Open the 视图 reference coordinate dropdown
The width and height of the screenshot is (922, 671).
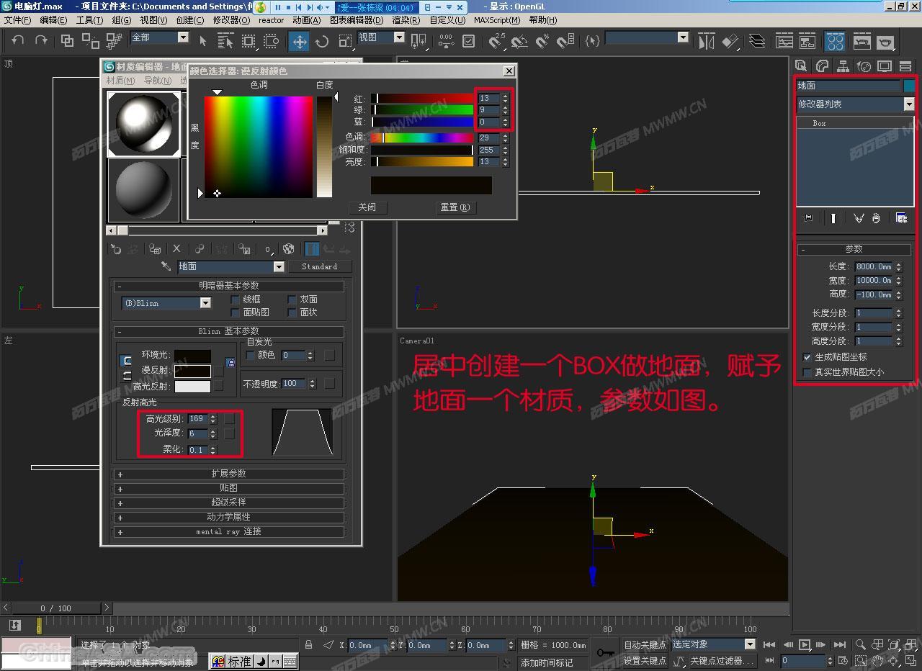[399, 37]
